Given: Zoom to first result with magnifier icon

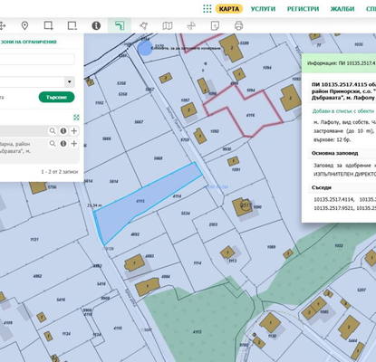Looking at the screenshot, I should 53,131.
